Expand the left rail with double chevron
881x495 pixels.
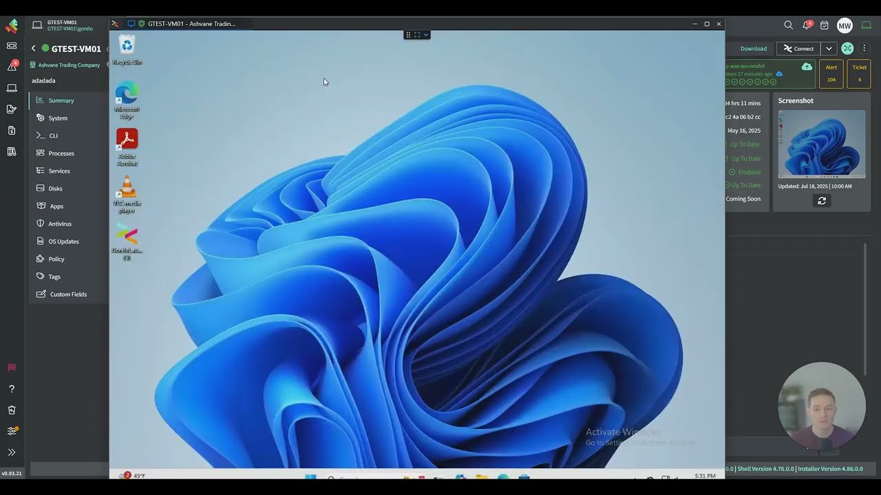pyautogui.click(x=12, y=452)
